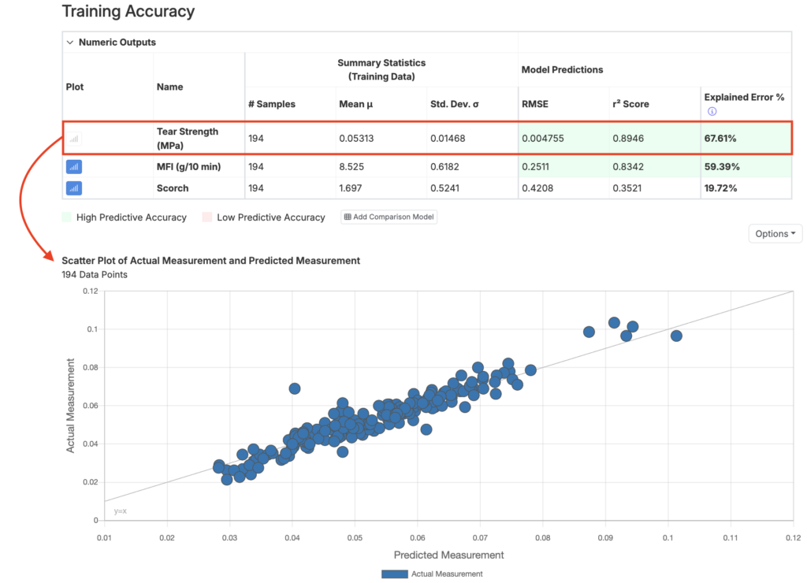Click the green High Predictive Accuracy swatch

pyautogui.click(x=66, y=217)
